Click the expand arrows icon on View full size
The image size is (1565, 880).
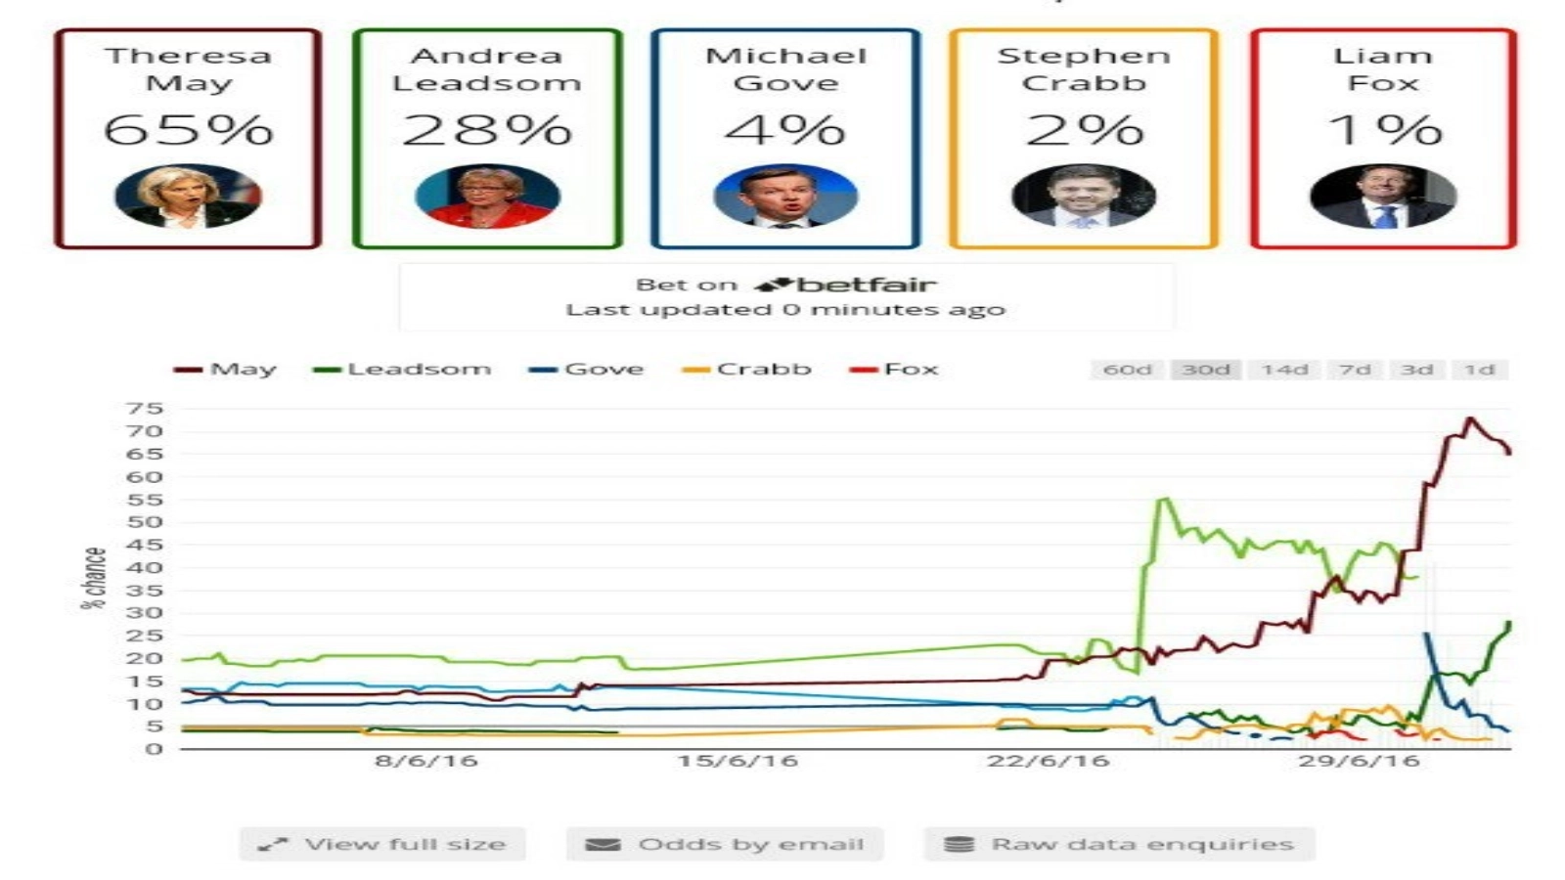(x=273, y=844)
